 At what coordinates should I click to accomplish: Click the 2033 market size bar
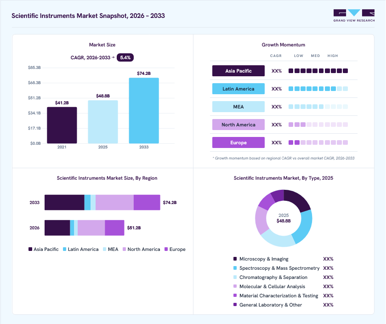[x=144, y=111]
